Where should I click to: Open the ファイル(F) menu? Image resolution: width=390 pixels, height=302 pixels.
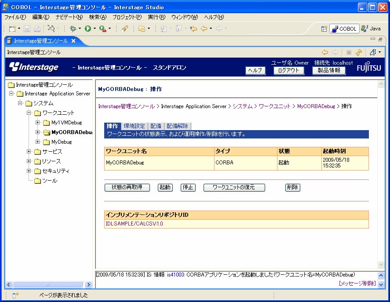pos(15,17)
